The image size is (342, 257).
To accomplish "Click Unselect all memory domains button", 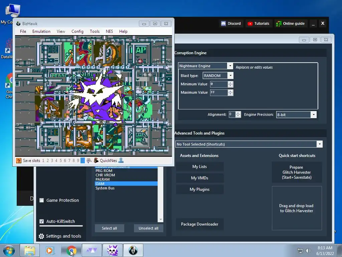I will click(149, 228).
